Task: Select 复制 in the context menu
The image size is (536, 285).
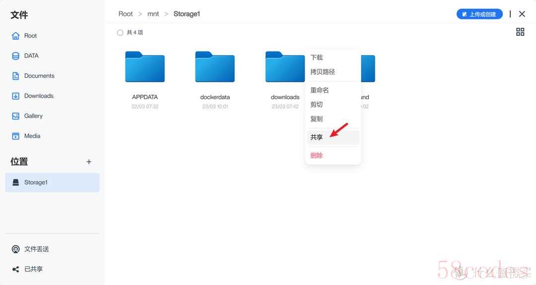Action: (x=317, y=119)
